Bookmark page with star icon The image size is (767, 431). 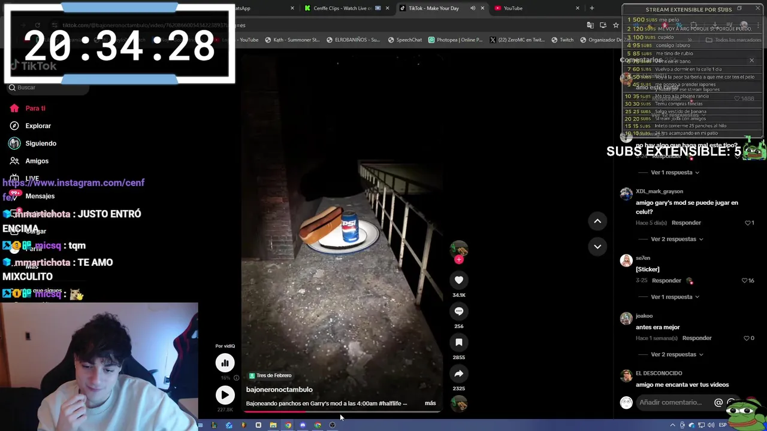click(x=615, y=25)
